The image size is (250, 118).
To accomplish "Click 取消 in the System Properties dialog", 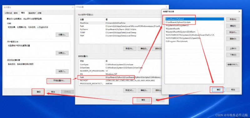I will pos(53,92).
